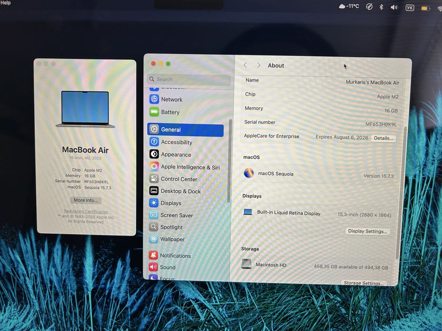Click the MacBook Air image thumbnail
The height and width of the screenshot is (331, 442).
pyautogui.click(x=85, y=109)
